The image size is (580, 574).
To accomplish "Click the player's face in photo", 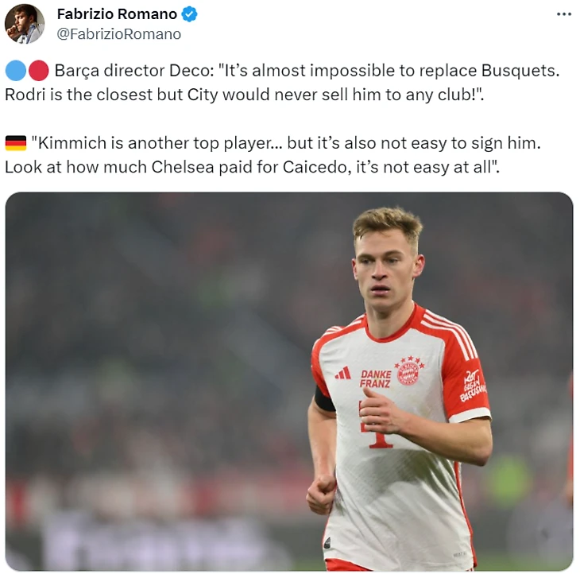I will (386, 273).
